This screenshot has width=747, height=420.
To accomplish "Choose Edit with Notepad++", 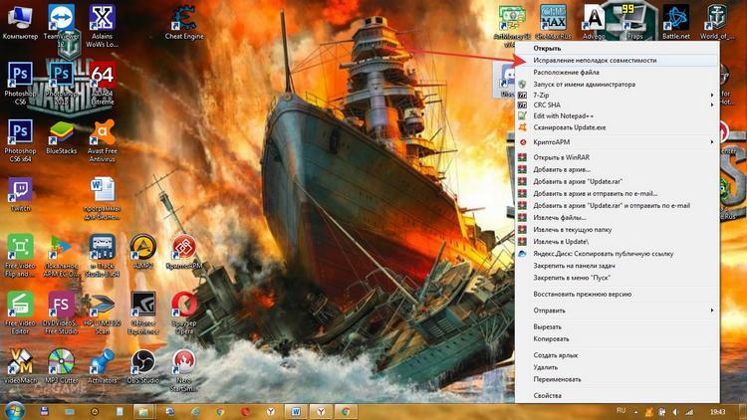I will [x=618, y=115].
